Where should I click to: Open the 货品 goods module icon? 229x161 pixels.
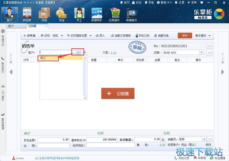(44, 14)
